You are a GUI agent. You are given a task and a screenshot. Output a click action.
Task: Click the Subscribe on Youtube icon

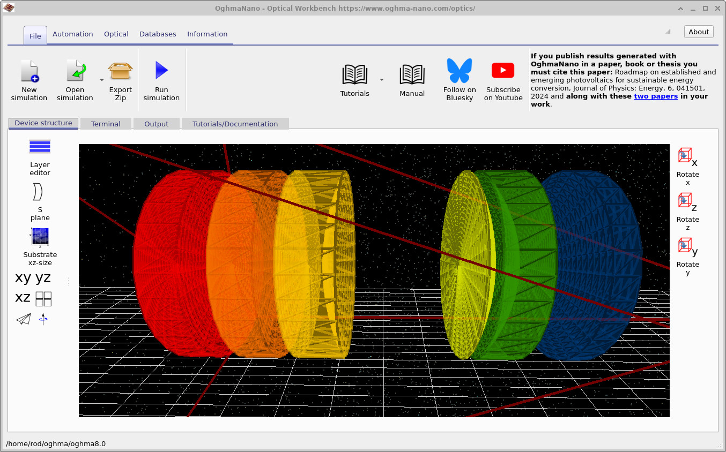pos(502,70)
